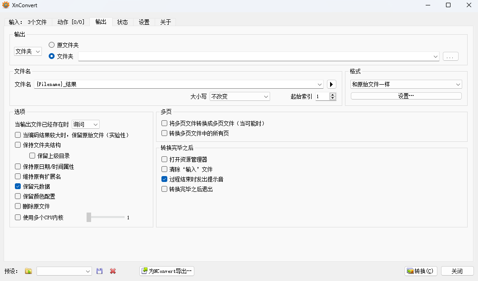
Task: Switch to the 动作 [0/0] tab
Action: point(71,22)
